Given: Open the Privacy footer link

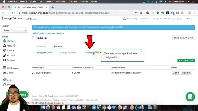Looking at the screenshot, I should click(71, 100).
